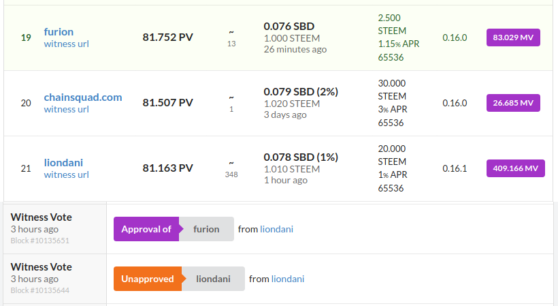Click 20.000 STEEM account fee
Image resolution: width=558 pixels, height=306 pixels.
pos(392,155)
